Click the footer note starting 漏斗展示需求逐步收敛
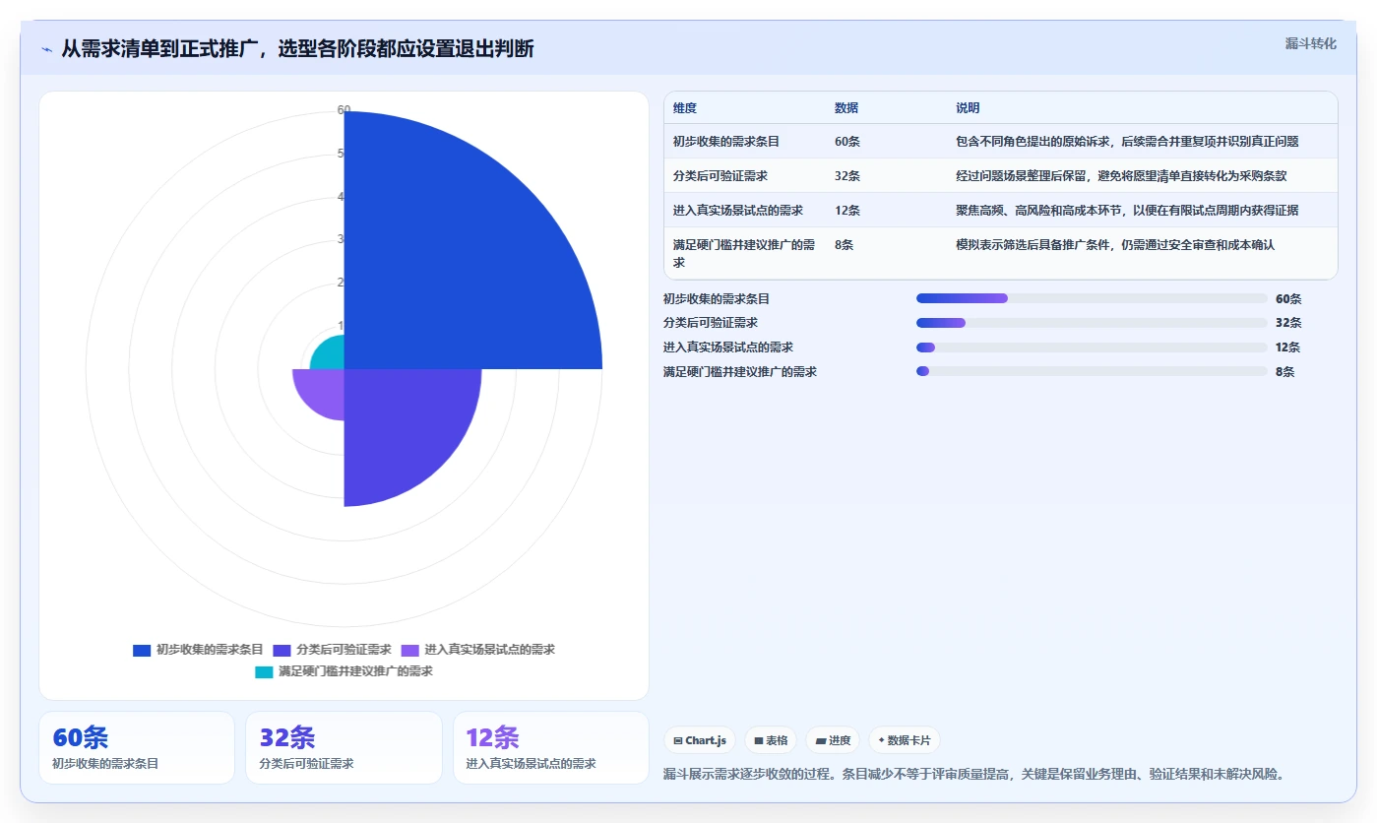Screen dimensions: 1377x823 click(x=974, y=775)
